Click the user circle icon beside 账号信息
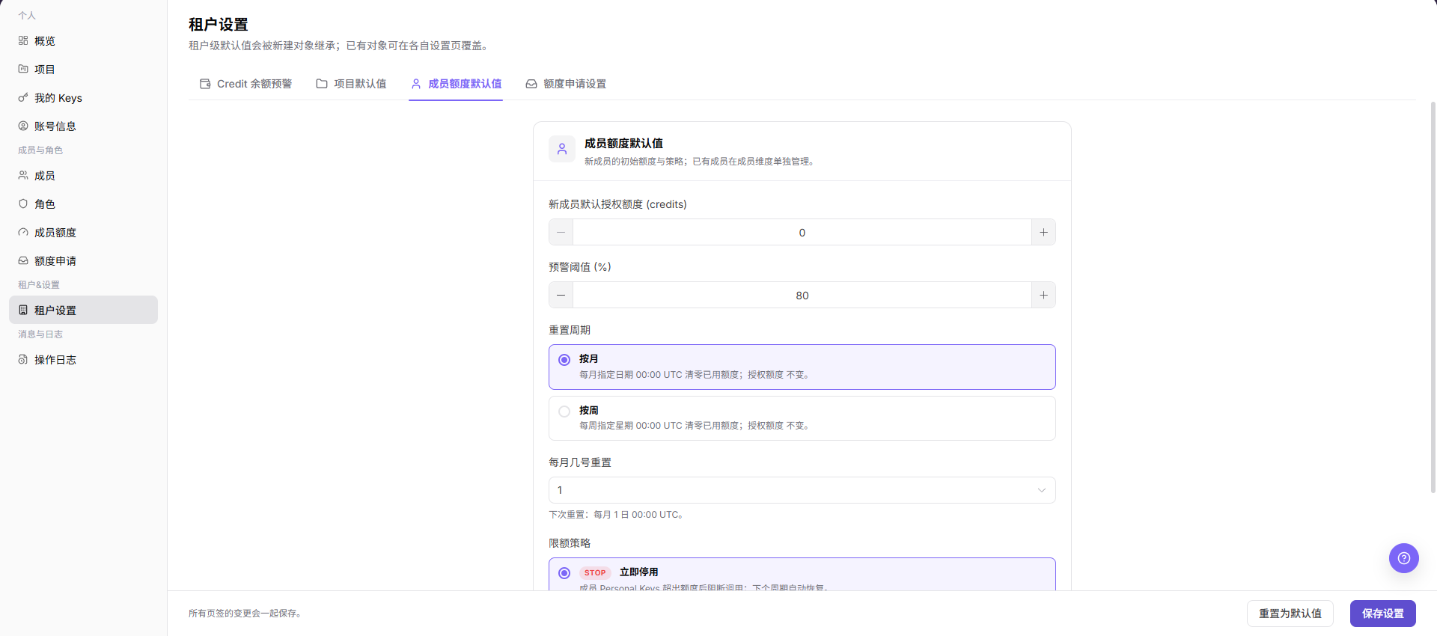The width and height of the screenshot is (1437, 636). [23, 126]
